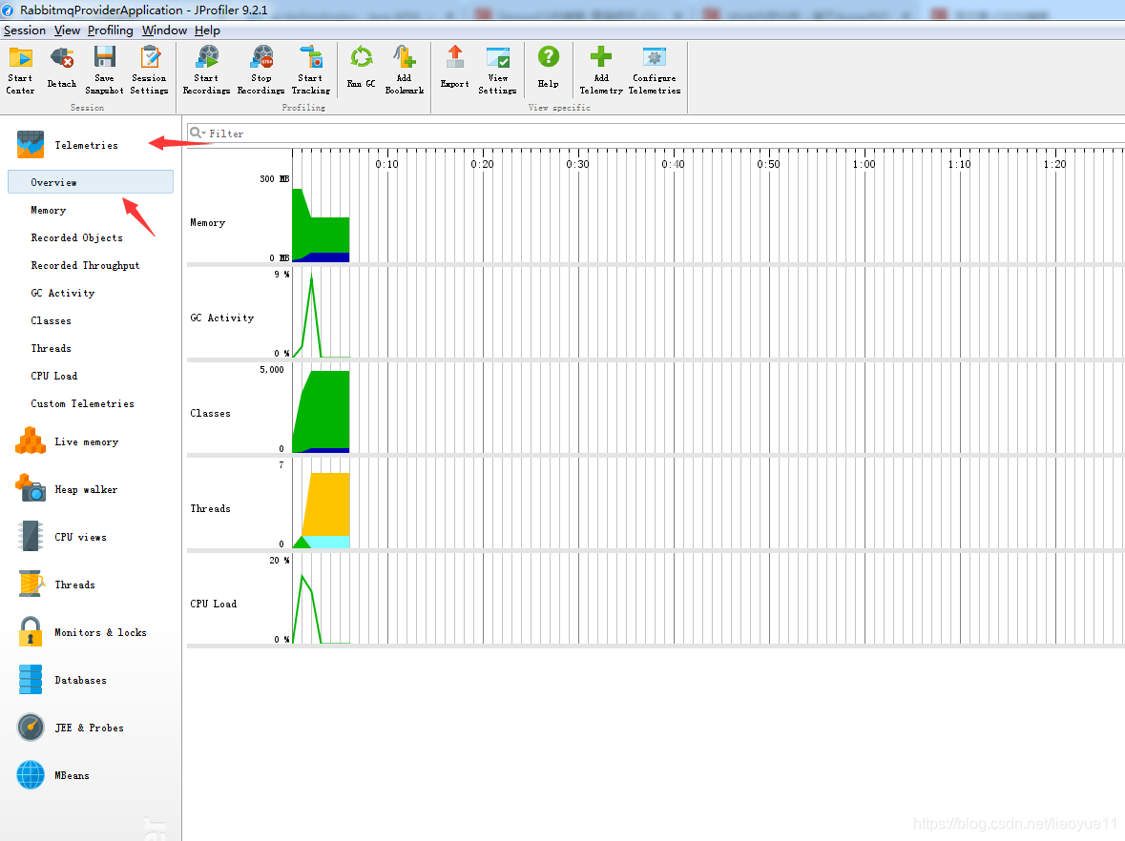1125x841 pixels.
Task: Click the 0:10 timeline mark
Action: tap(386, 164)
